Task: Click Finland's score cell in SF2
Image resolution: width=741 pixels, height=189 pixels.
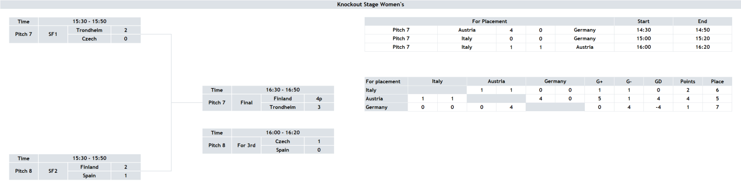Action: (125, 167)
